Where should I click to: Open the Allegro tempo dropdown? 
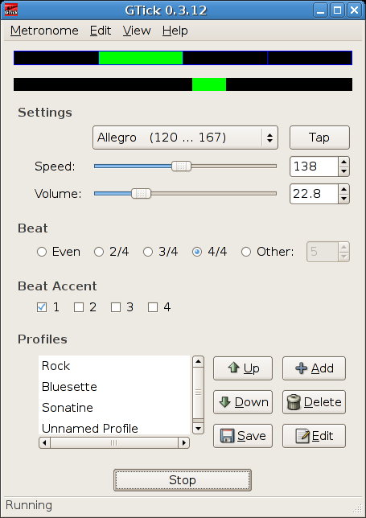[185, 138]
